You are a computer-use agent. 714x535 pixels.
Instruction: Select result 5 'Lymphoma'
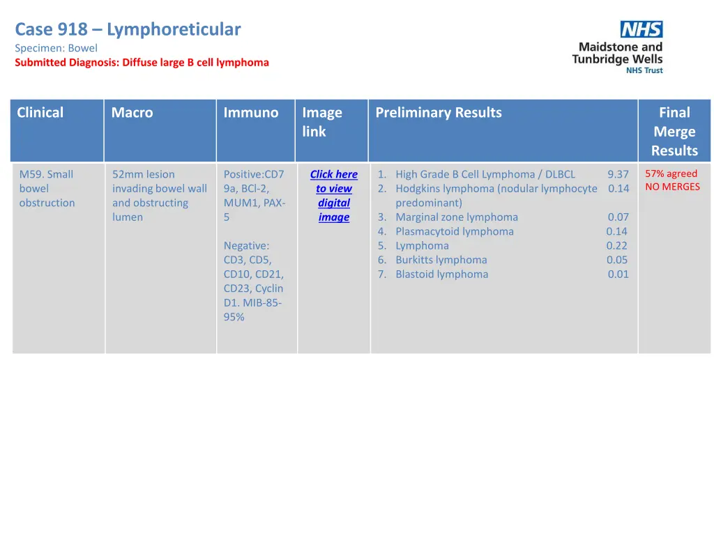(x=422, y=246)
